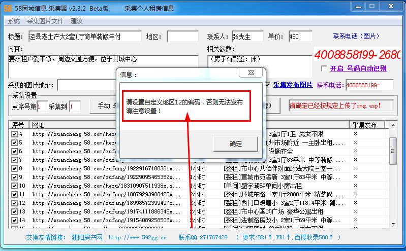The image size is (406, 251).
Task: Focus the 地区 input field
Action: pos(182,37)
